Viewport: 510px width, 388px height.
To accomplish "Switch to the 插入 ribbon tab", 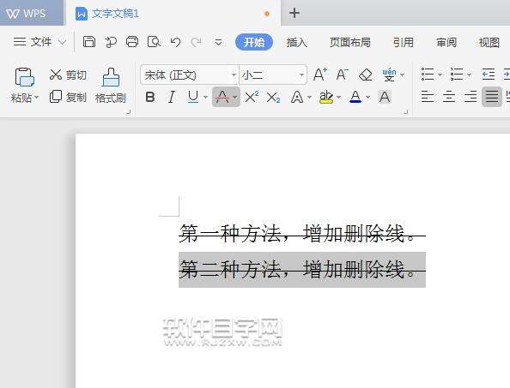I will click(x=296, y=42).
